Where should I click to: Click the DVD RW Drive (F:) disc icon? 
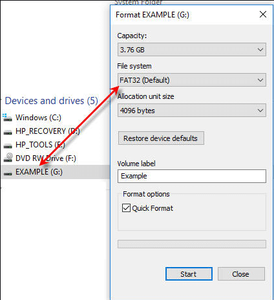pos(8,158)
